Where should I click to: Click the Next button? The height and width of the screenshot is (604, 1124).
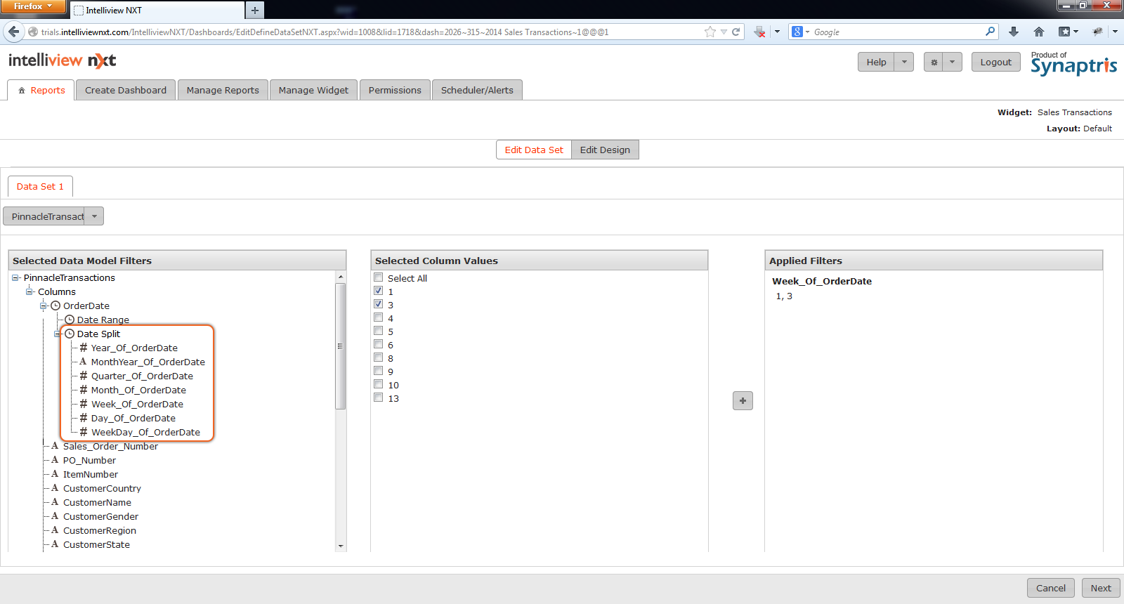pos(1100,588)
